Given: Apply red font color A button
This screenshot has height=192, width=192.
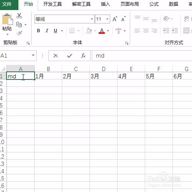Looking at the screenshot, I should pos(102,31).
